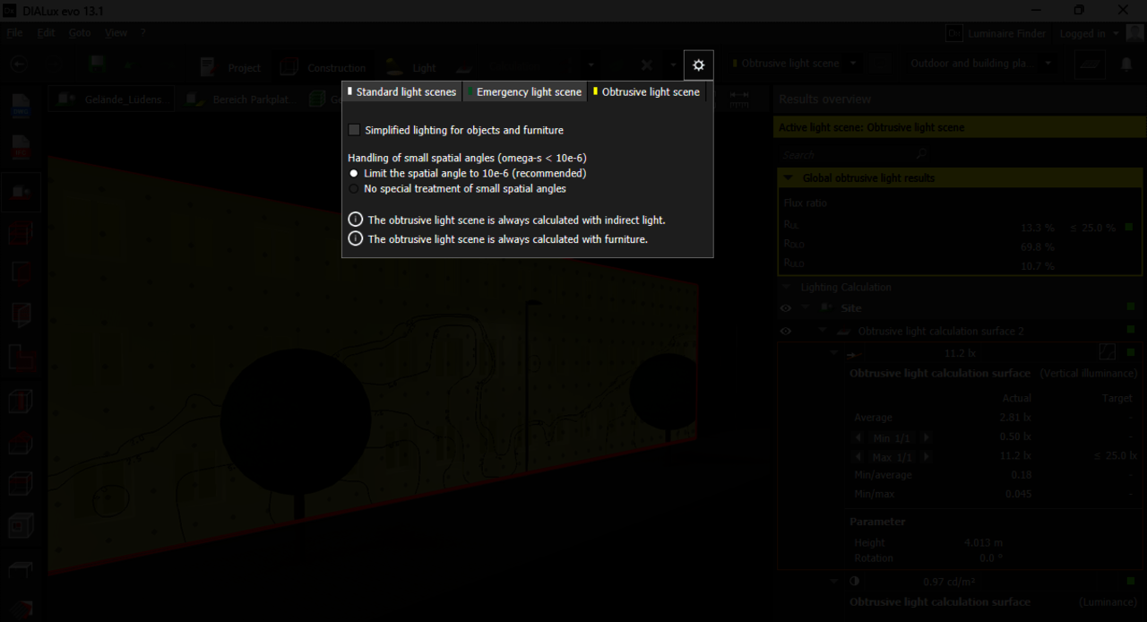Enable simplified lighting for objects and furniture
Screen dimensions: 1147x622
[x=355, y=130]
